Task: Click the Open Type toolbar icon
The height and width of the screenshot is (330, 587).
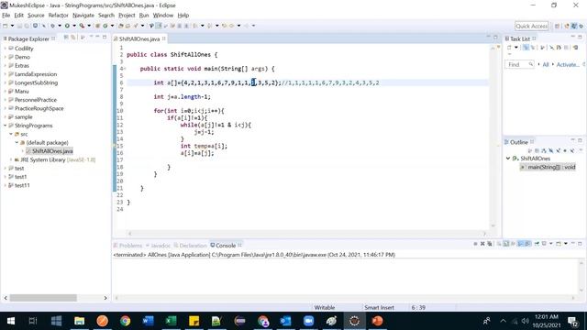Action: tap(120, 26)
